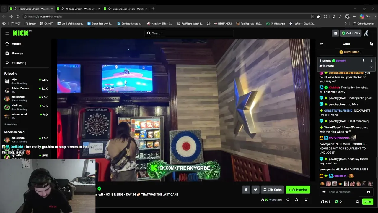The image size is (378, 213).
Task: Mute the FreakyGabe Stream tab audio
Action: pos(15,9)
